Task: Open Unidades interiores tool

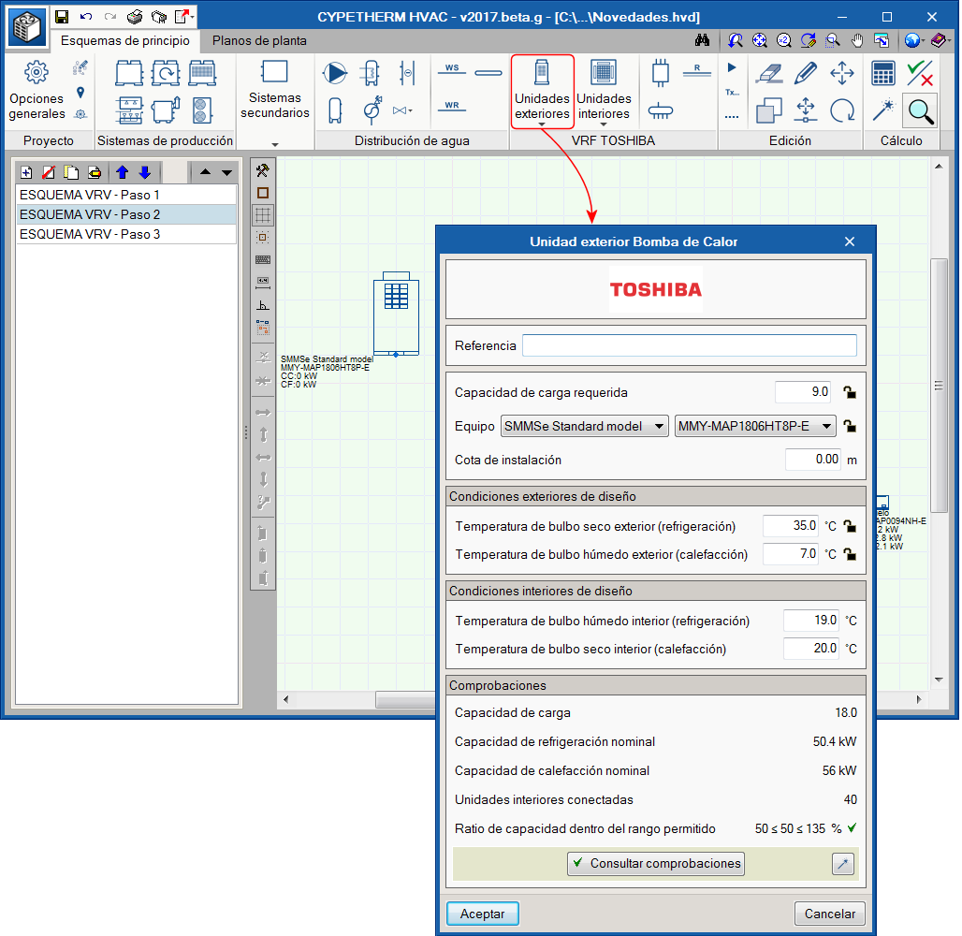Action: 604,73
